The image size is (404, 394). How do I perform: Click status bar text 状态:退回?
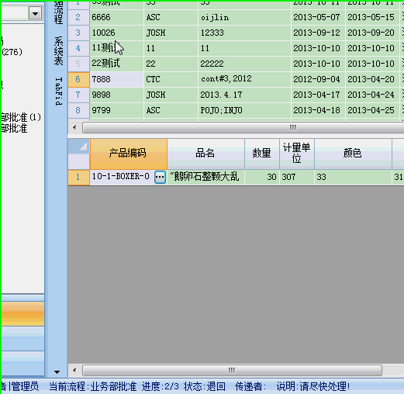click(205, 387)
